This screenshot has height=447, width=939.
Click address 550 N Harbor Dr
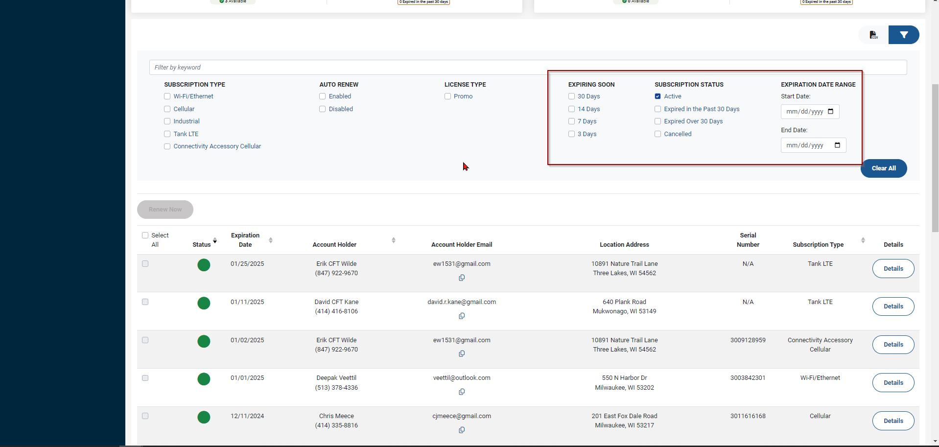click(x=624, y=378)
